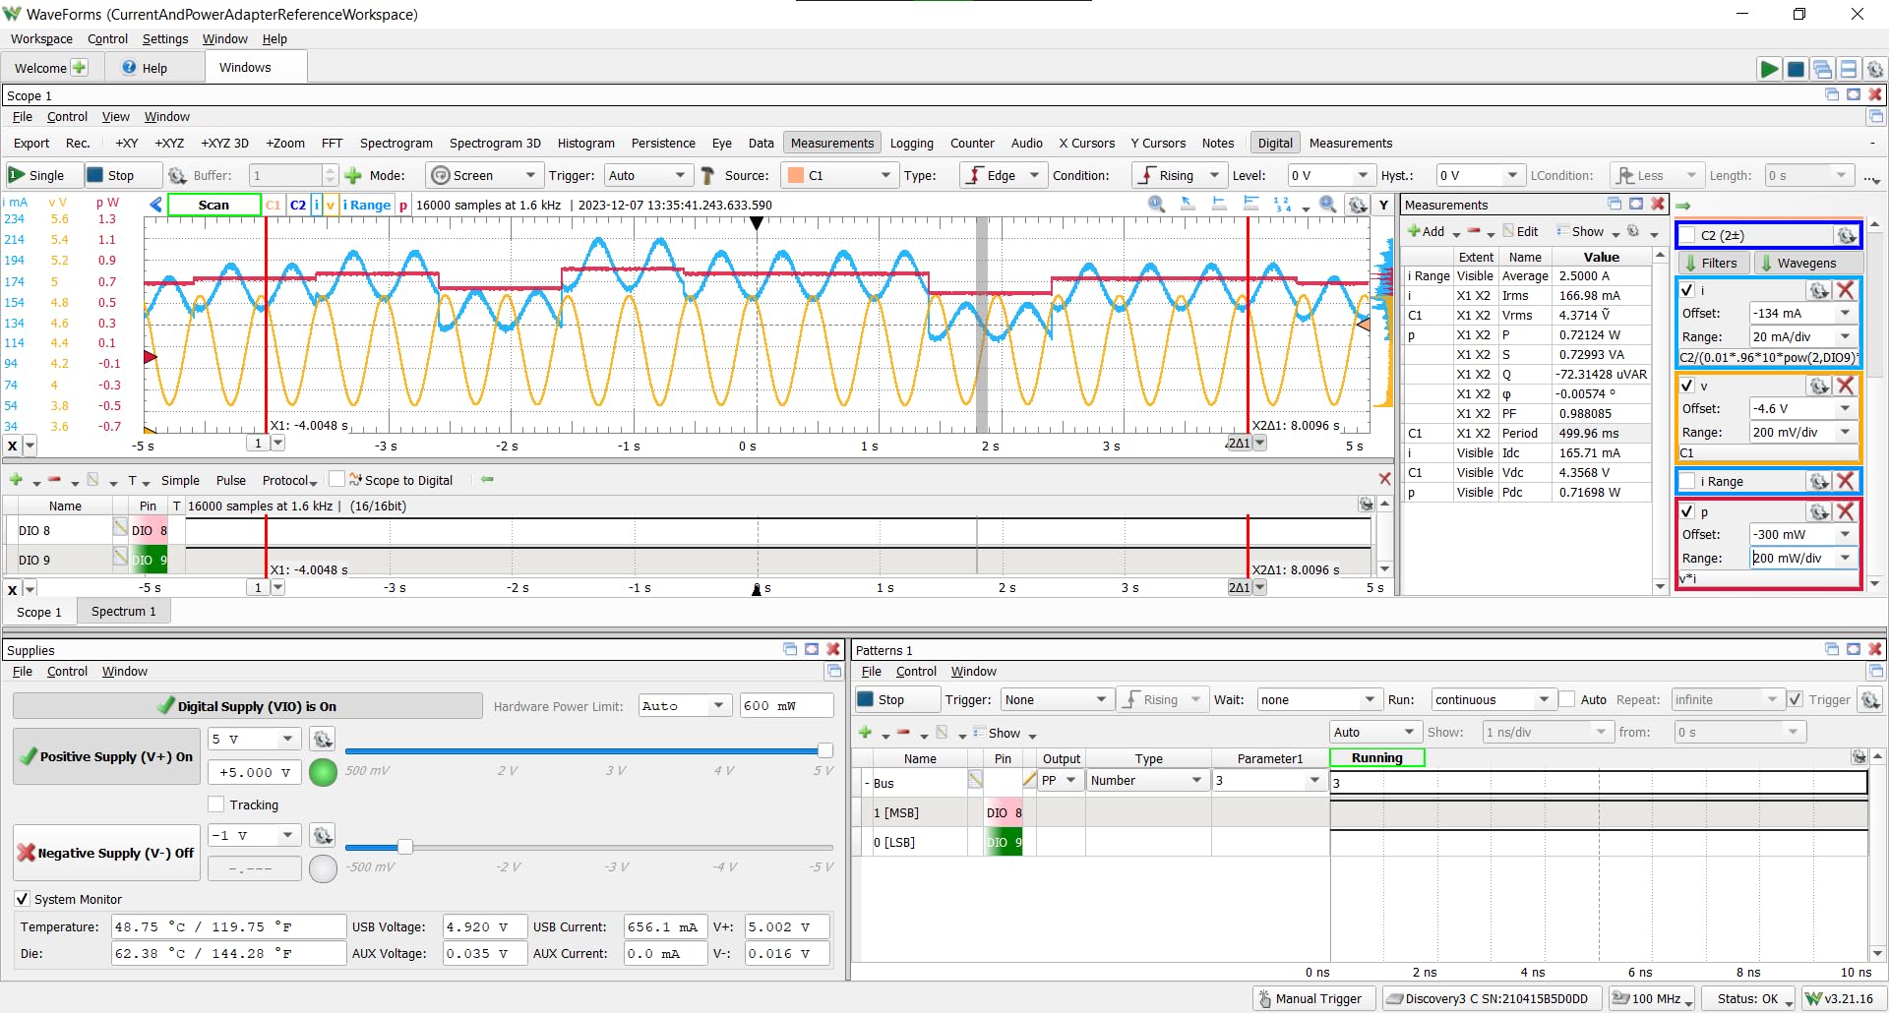Open the Filters button in channels
The image size is (1889, 1013).
point(1712,263)
